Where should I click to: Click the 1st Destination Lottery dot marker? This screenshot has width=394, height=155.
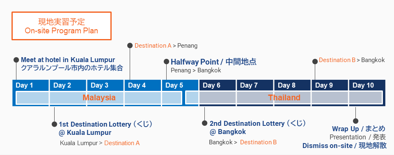click(54, 124)
